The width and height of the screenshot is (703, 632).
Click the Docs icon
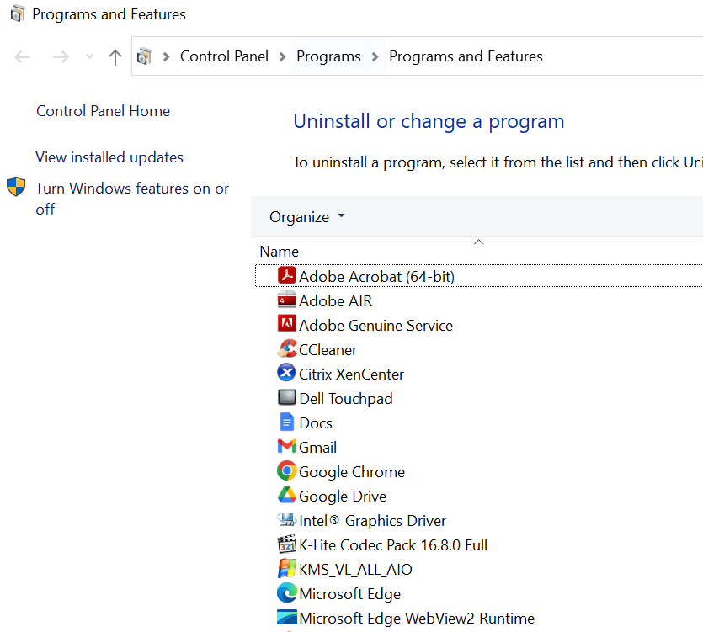coord(286,422)
